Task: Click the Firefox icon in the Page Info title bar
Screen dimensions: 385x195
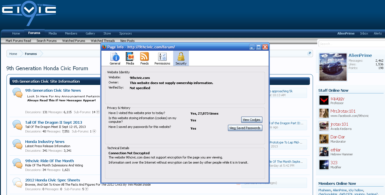Action: (x=104, y=47)
